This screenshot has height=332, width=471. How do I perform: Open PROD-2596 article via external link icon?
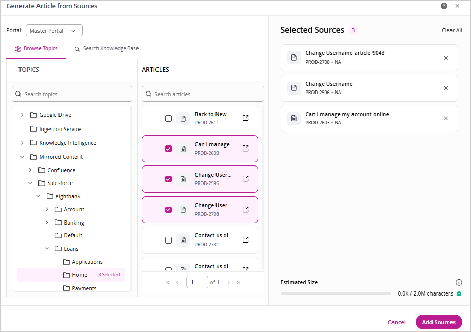[245, 179]
